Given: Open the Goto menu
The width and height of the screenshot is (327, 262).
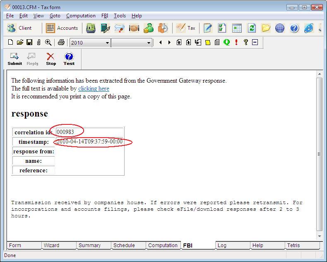Looking at the screenshot, I should point(55,16).
